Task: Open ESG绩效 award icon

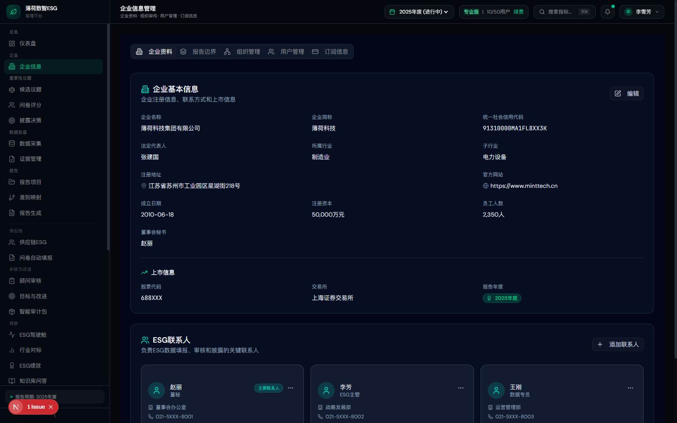Action: (x=12, y=365)
